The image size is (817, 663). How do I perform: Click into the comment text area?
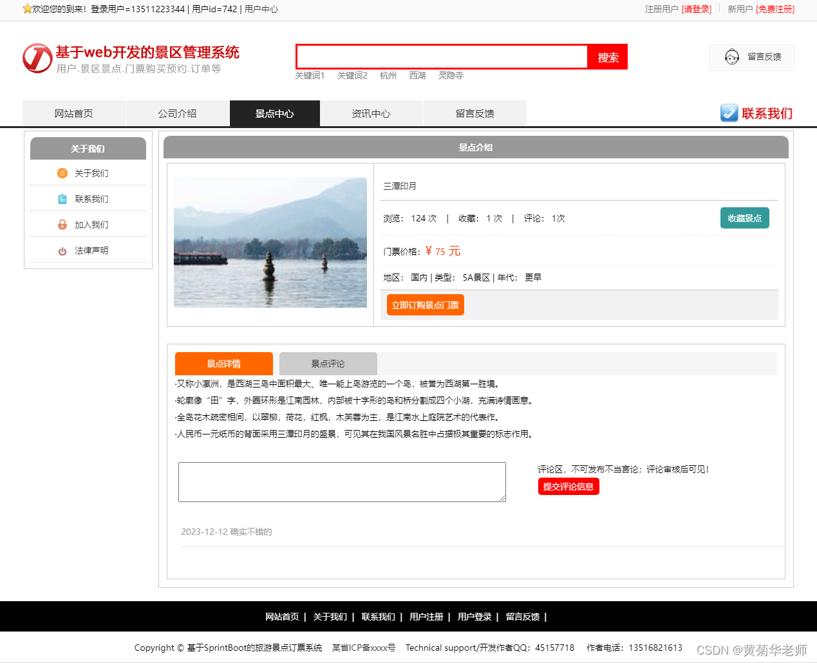coord(342,482)
